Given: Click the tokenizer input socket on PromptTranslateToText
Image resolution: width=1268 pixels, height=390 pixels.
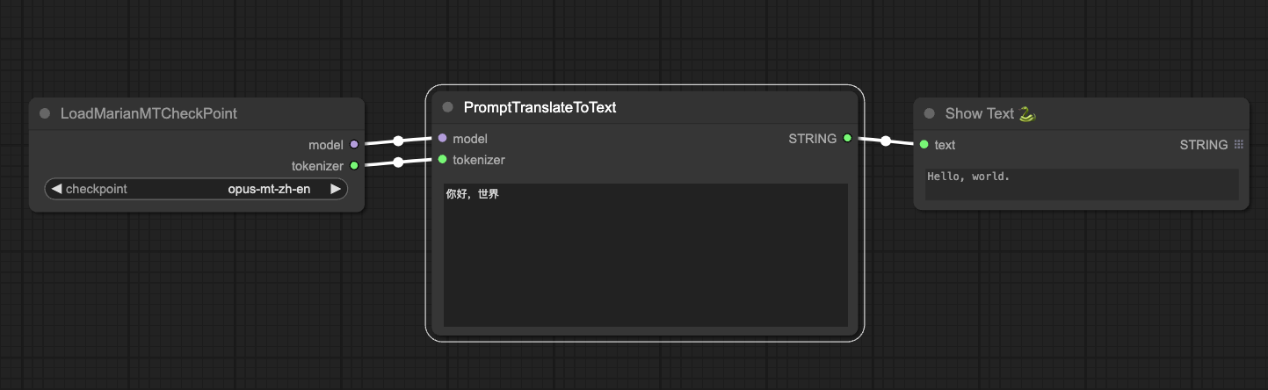Looking at the screenshot, I should (442, 159).
